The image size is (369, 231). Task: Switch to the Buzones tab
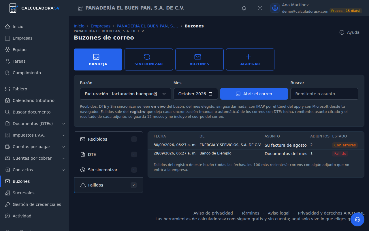point(199,59)
